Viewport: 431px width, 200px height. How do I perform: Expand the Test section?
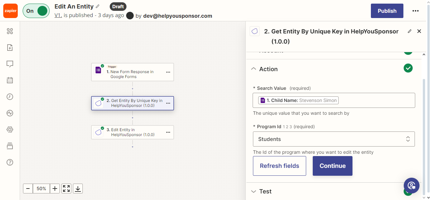pyautogui.click(x=254, y=191)
